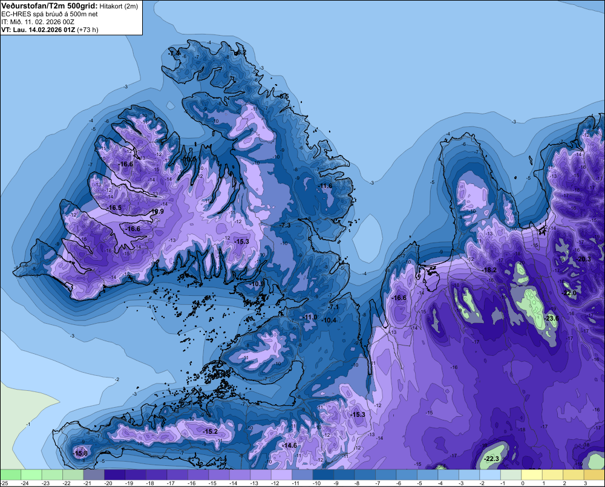Click the -7.4 temperature reading on the map

tap(174, 53)
